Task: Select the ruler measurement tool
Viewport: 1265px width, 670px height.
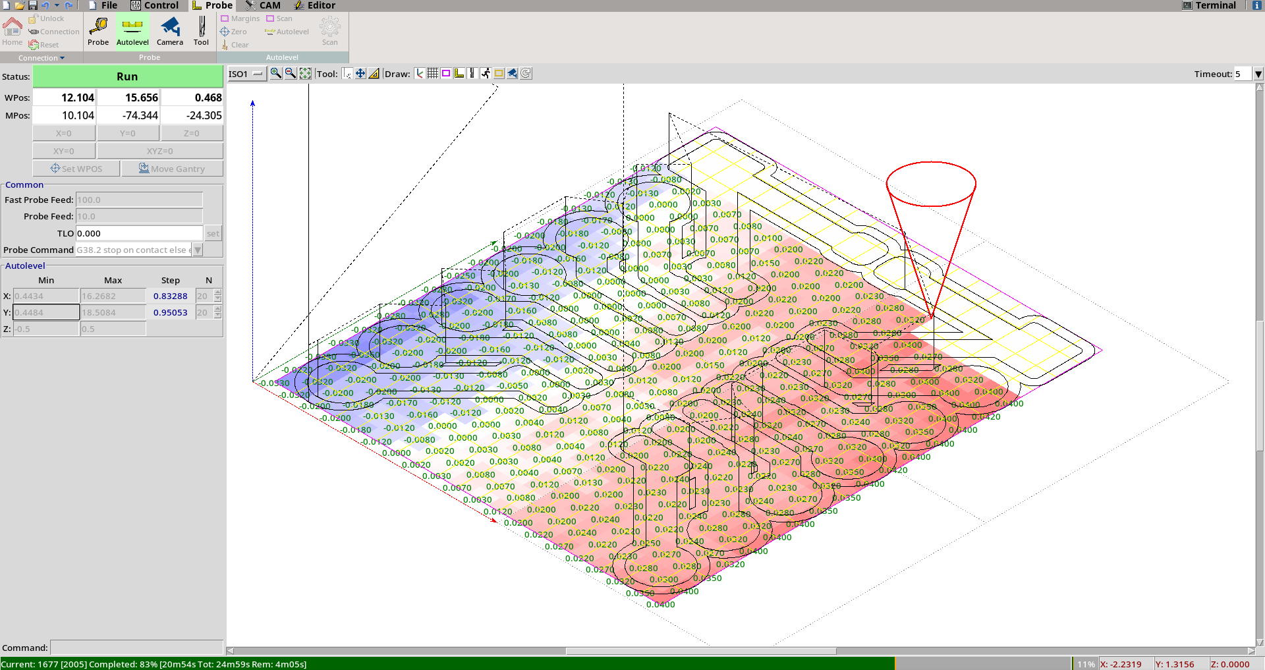Action: tap(374, 74)
